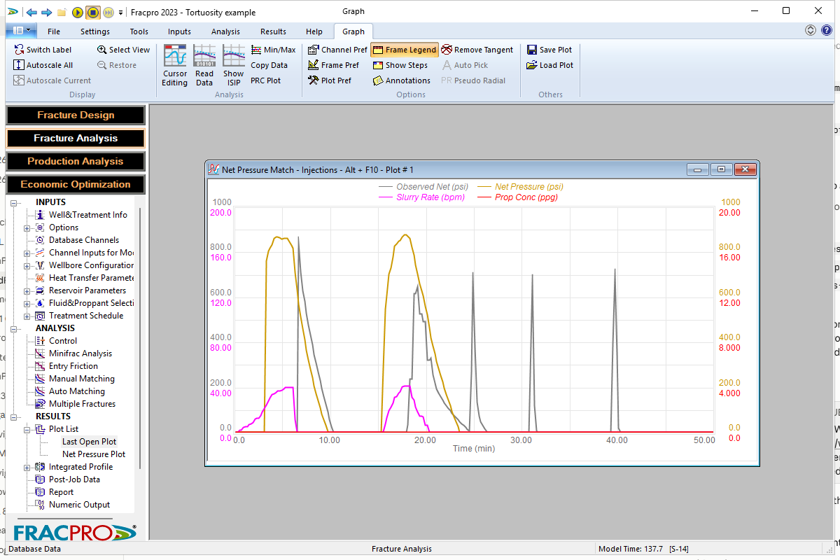Open Multiple Fractures tree item
840x560 pixels.
click(82, 404)
